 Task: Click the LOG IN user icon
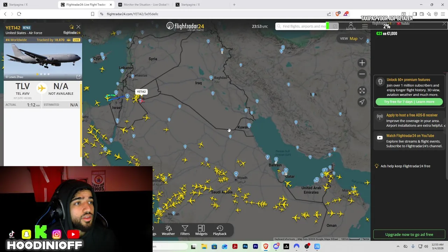click(x=351, y=26)
